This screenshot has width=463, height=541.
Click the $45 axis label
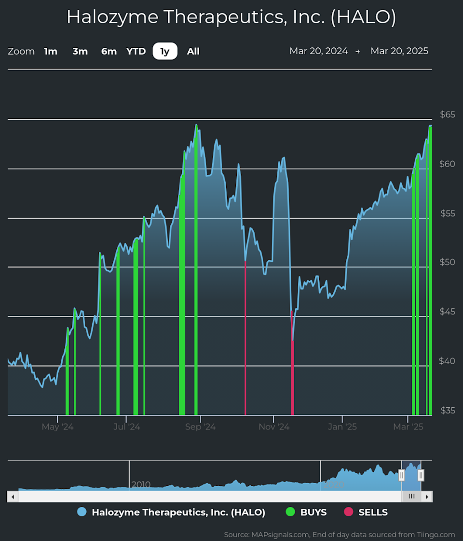[x=448, y=312]
